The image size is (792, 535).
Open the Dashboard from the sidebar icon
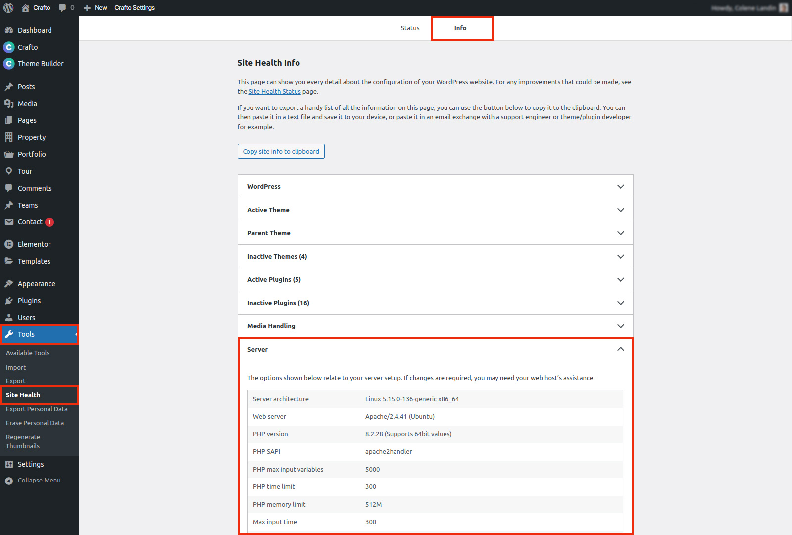(9, 30)
